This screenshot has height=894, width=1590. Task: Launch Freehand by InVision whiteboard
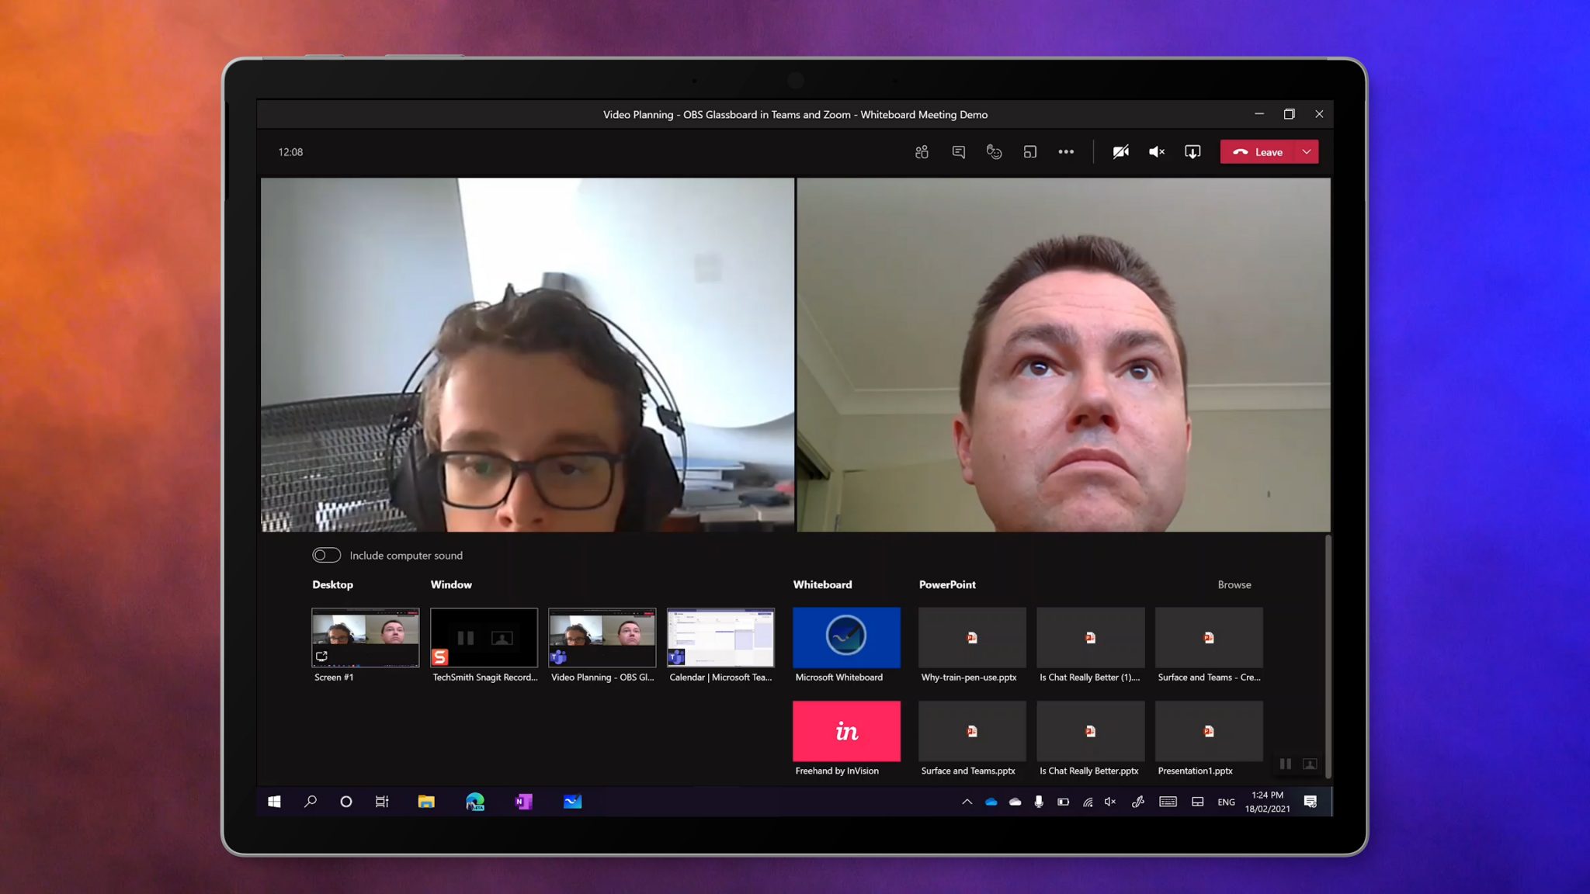point(846,731)
